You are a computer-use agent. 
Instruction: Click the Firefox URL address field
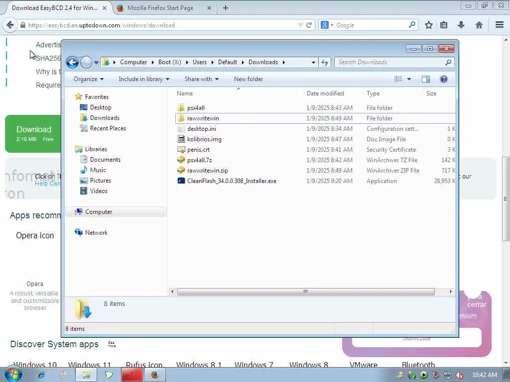(x=163, y=25)
